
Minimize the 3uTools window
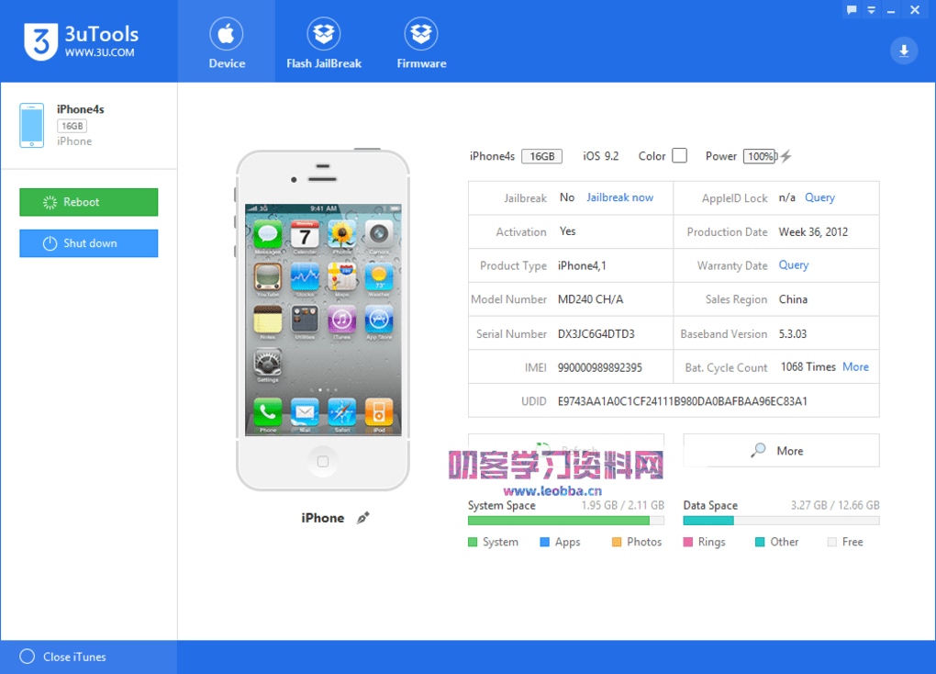pos(891,10)
